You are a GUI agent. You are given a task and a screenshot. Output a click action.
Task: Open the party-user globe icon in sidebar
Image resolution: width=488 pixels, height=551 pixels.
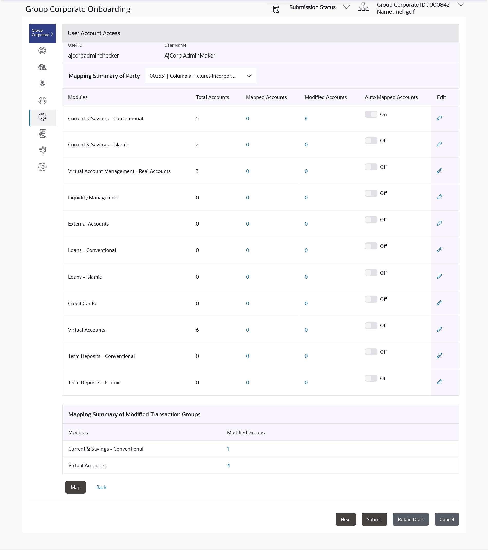click(42, 67)
